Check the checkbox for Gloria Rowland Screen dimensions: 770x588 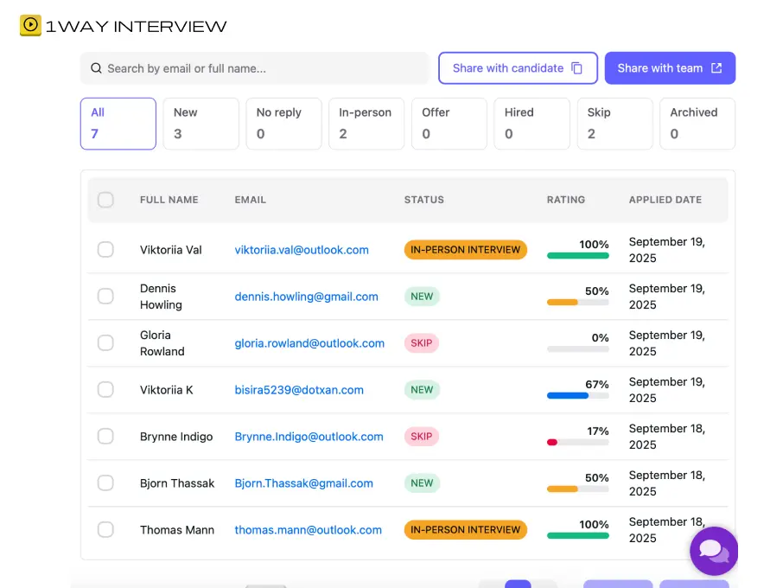(x=105, y=342)
